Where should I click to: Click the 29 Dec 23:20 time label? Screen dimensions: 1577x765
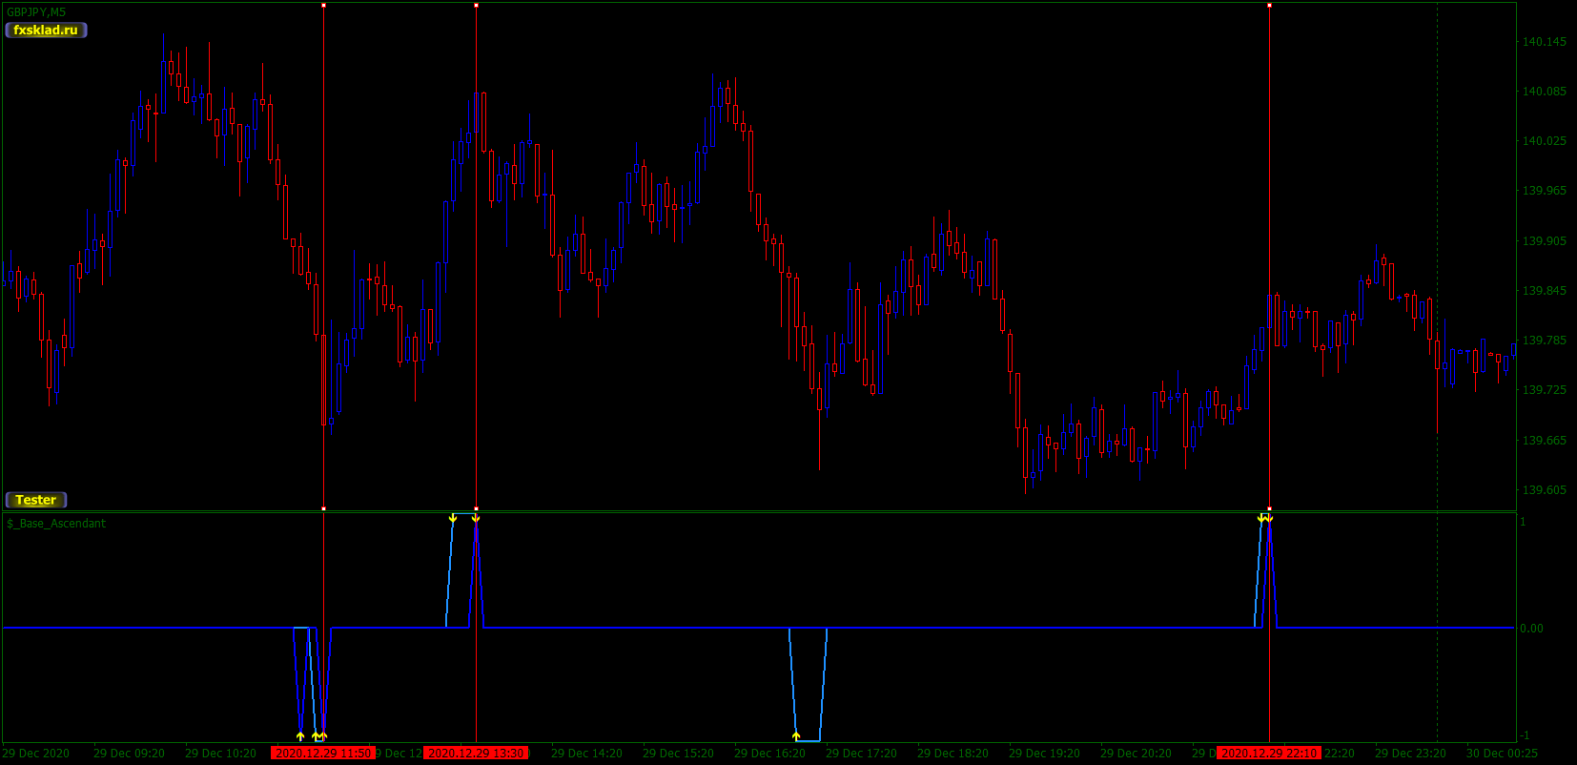1410,754
